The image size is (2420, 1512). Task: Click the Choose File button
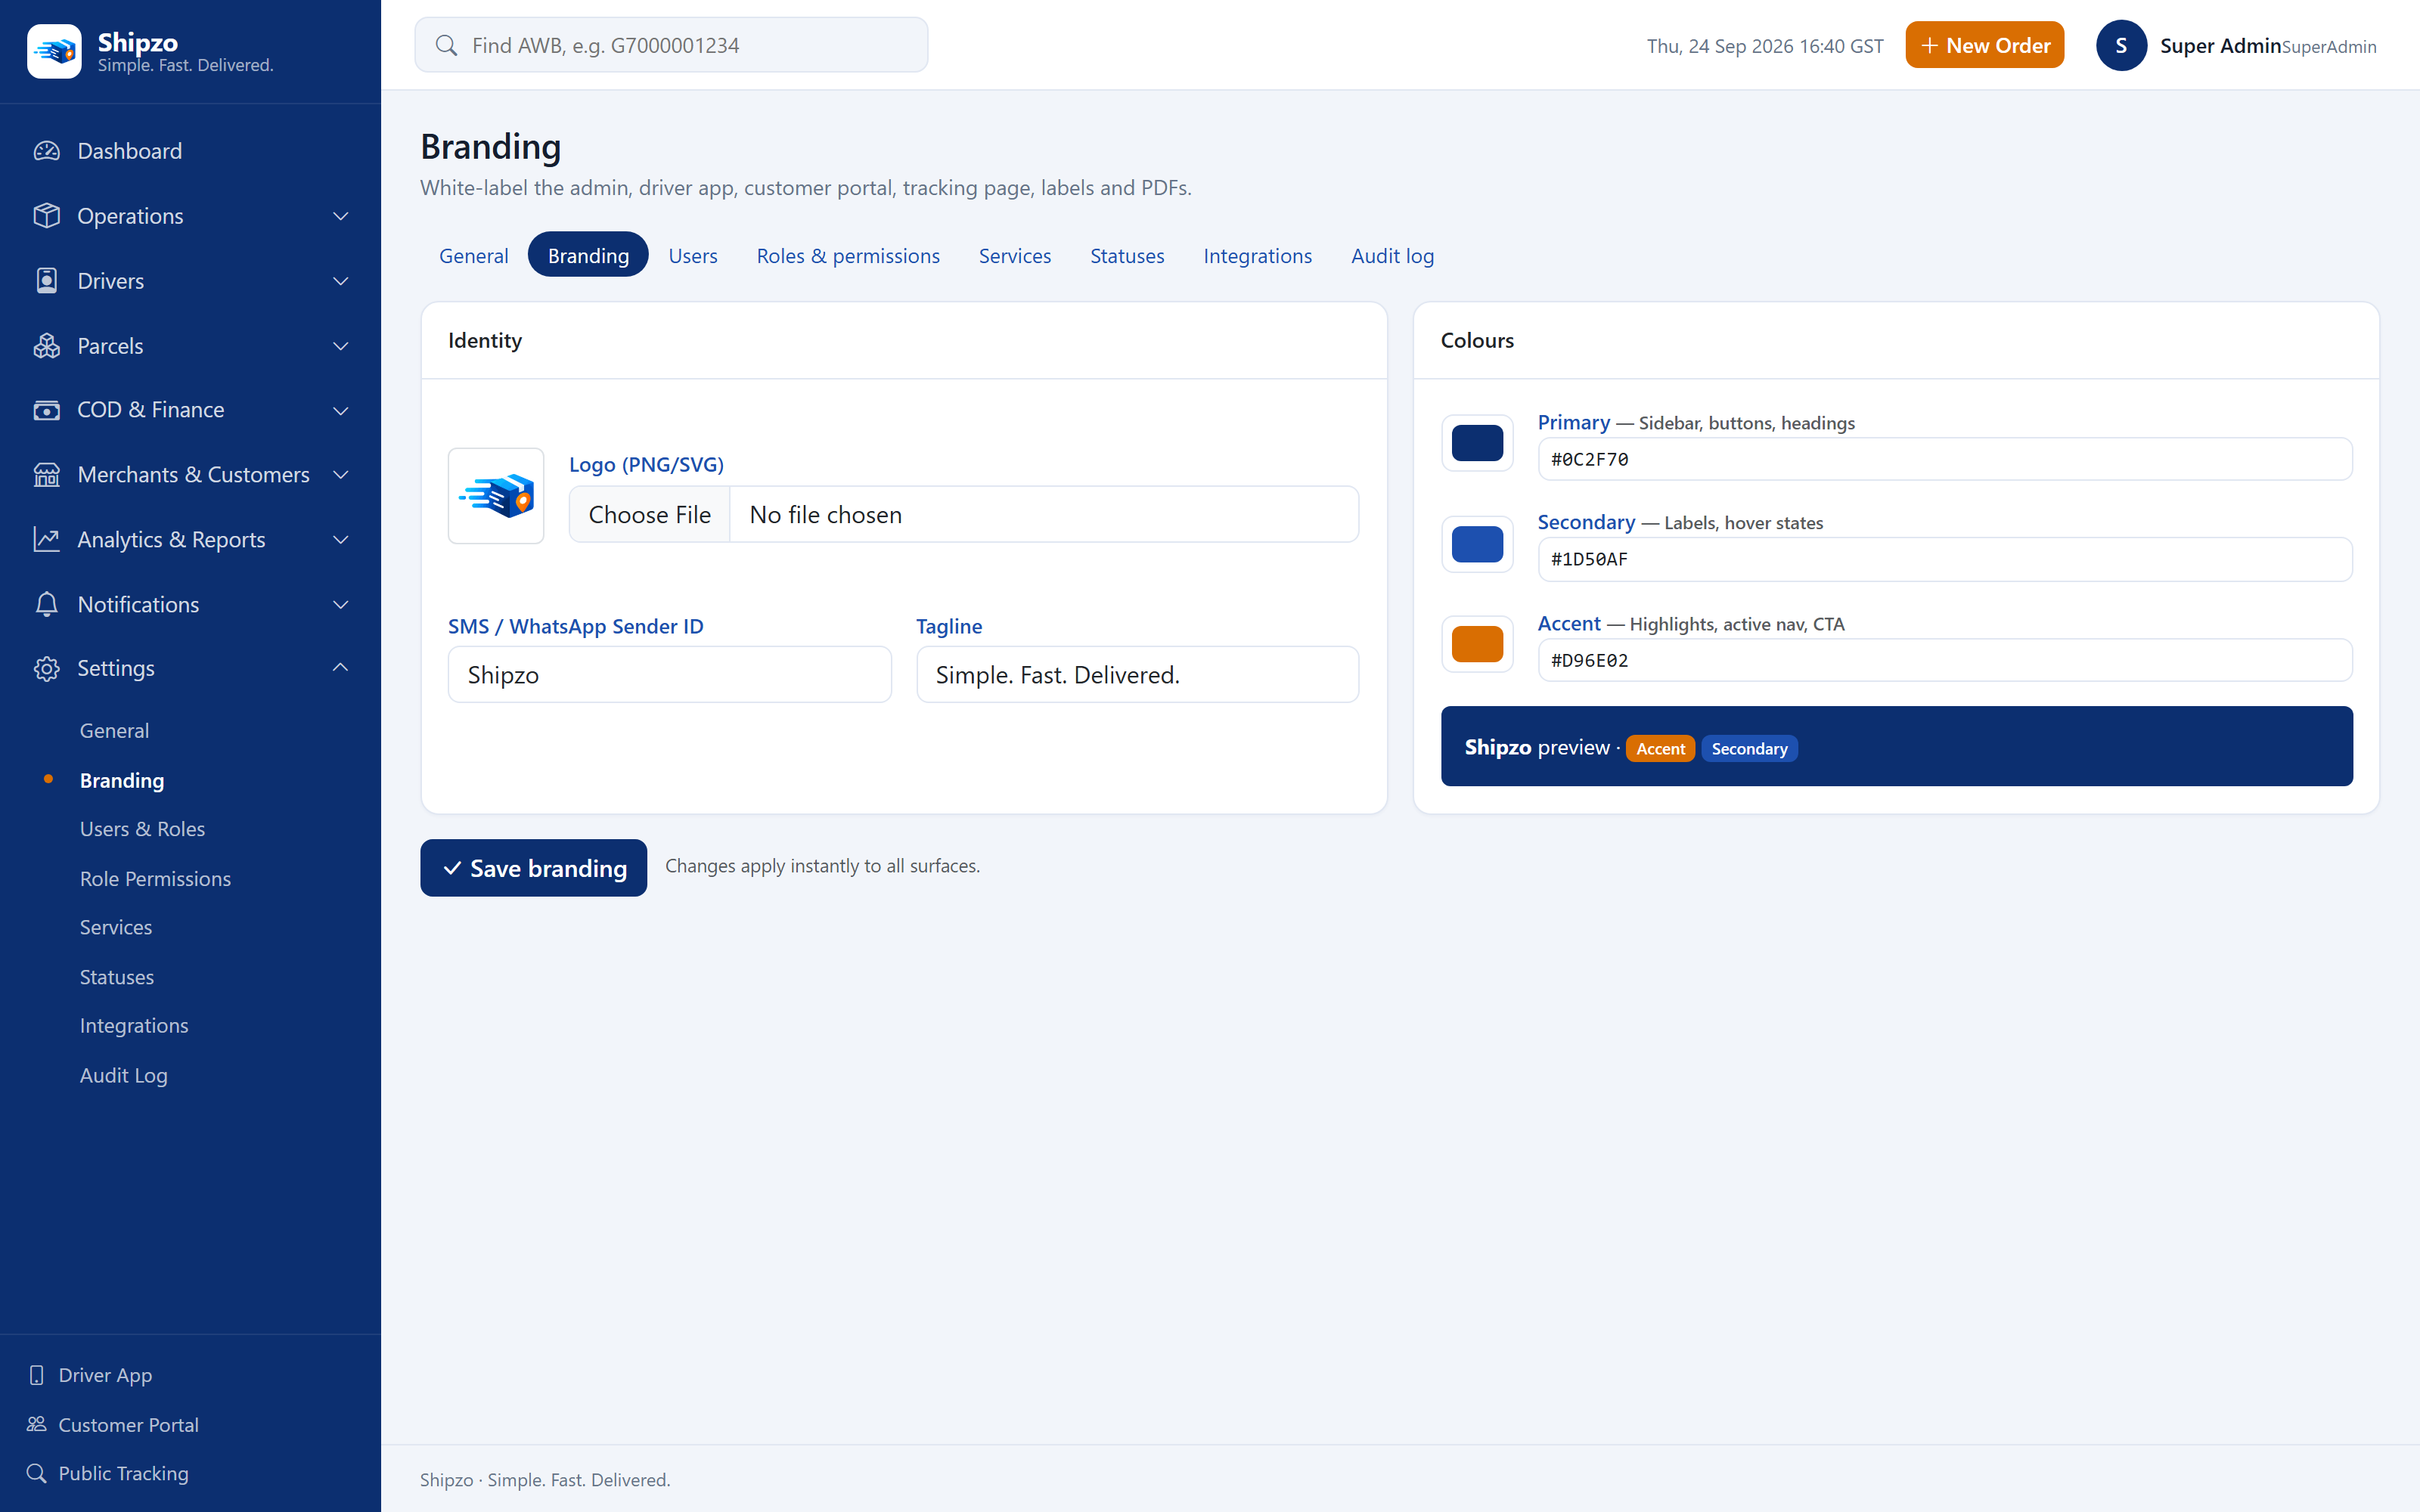click(x=650, y=514)
